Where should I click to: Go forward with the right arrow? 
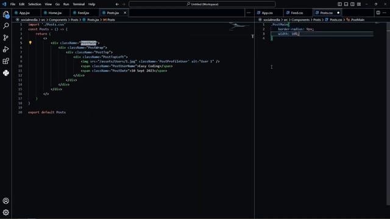click(124, 4)
